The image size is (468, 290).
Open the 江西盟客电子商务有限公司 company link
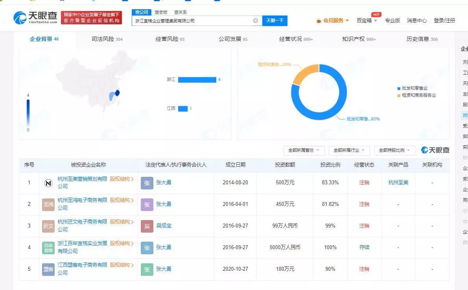point(82,268)
